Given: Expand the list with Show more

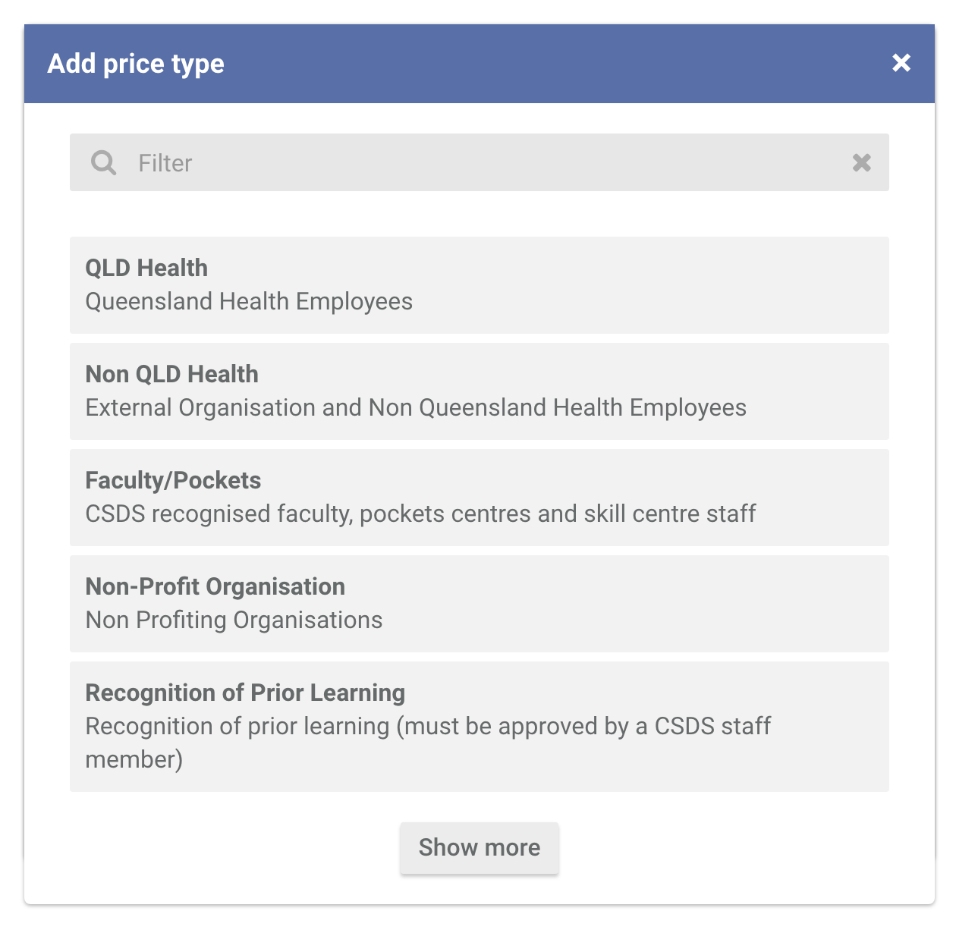Looking at the screenshot, I should [480, 848].
